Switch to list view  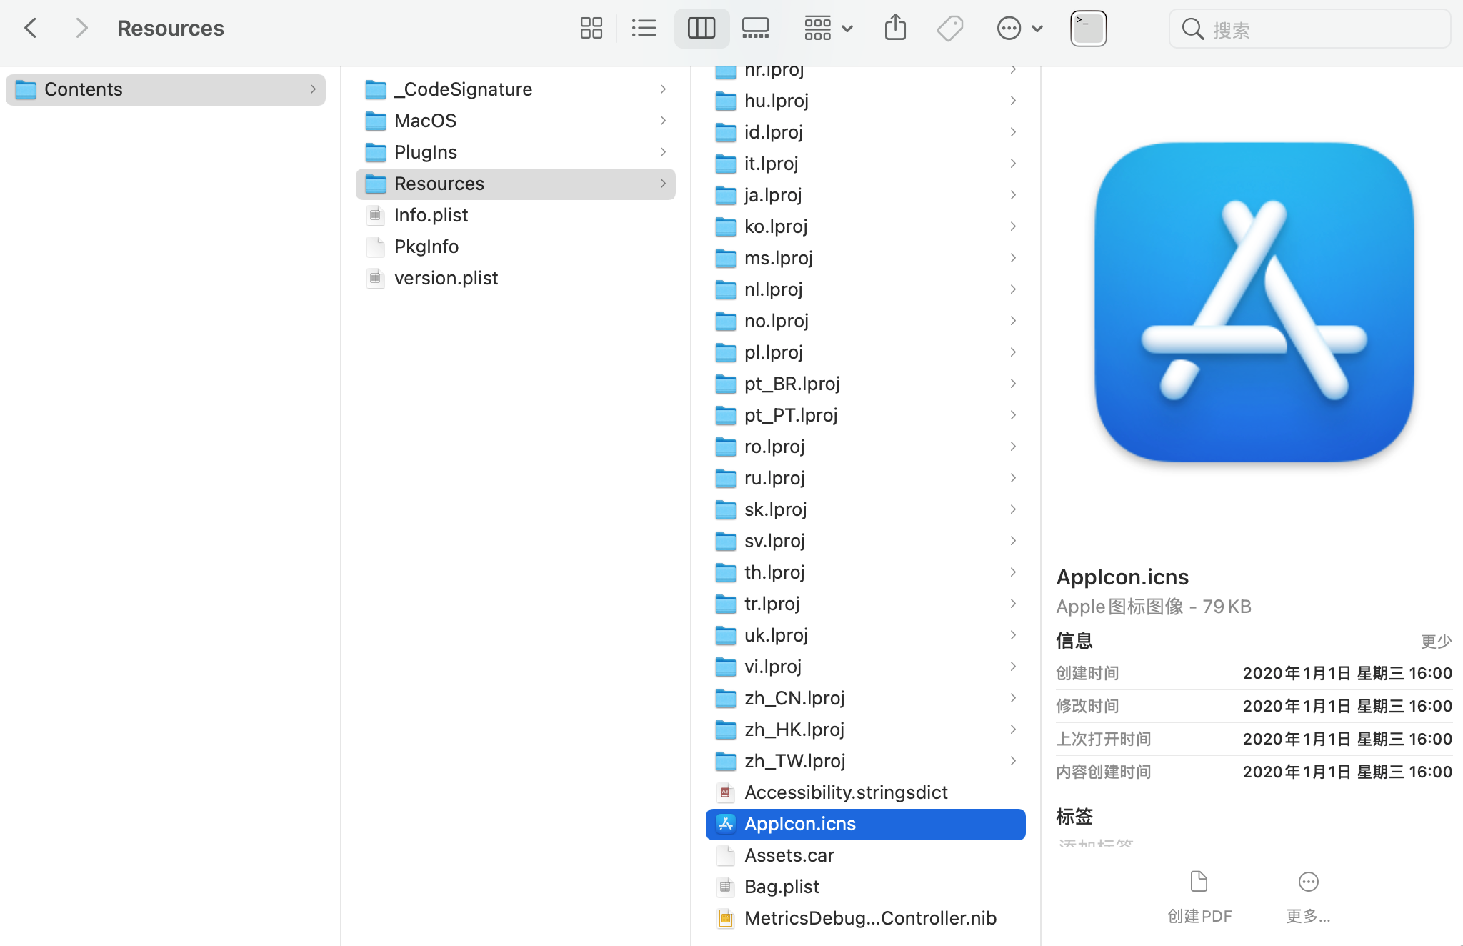[x=644, y=29]
